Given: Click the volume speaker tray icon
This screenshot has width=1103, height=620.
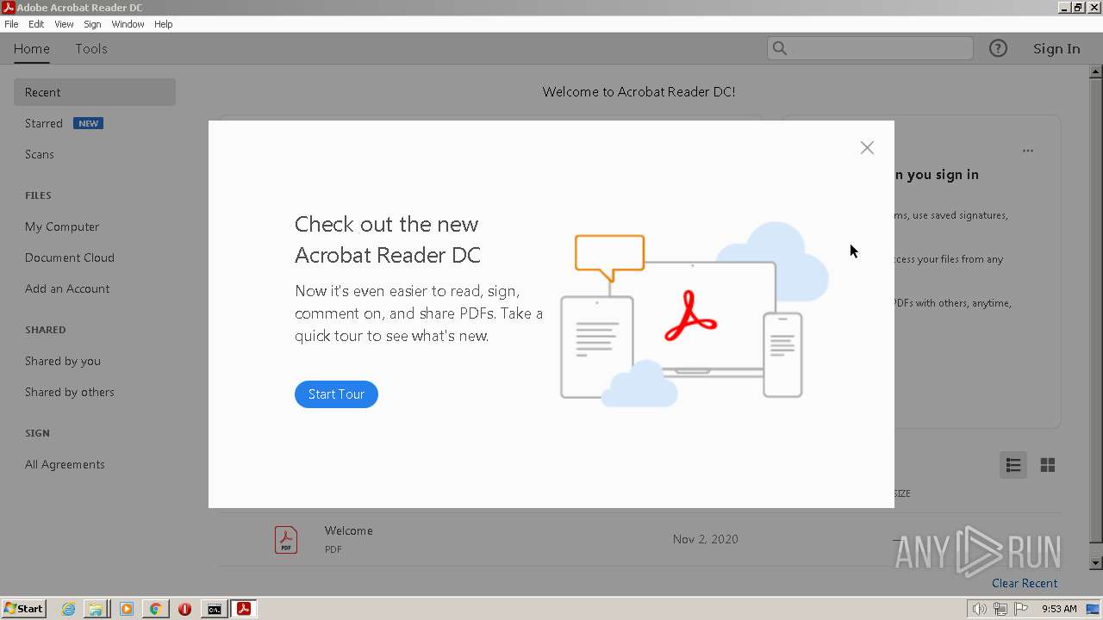Looking at the screenshot, I should tap(979, 609).
